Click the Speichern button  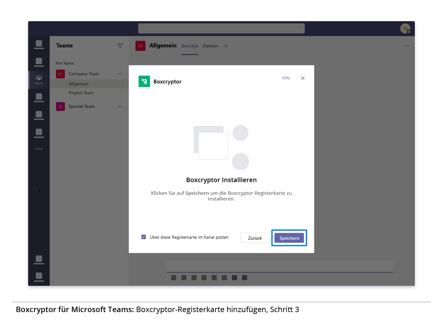tap(289, 238)
